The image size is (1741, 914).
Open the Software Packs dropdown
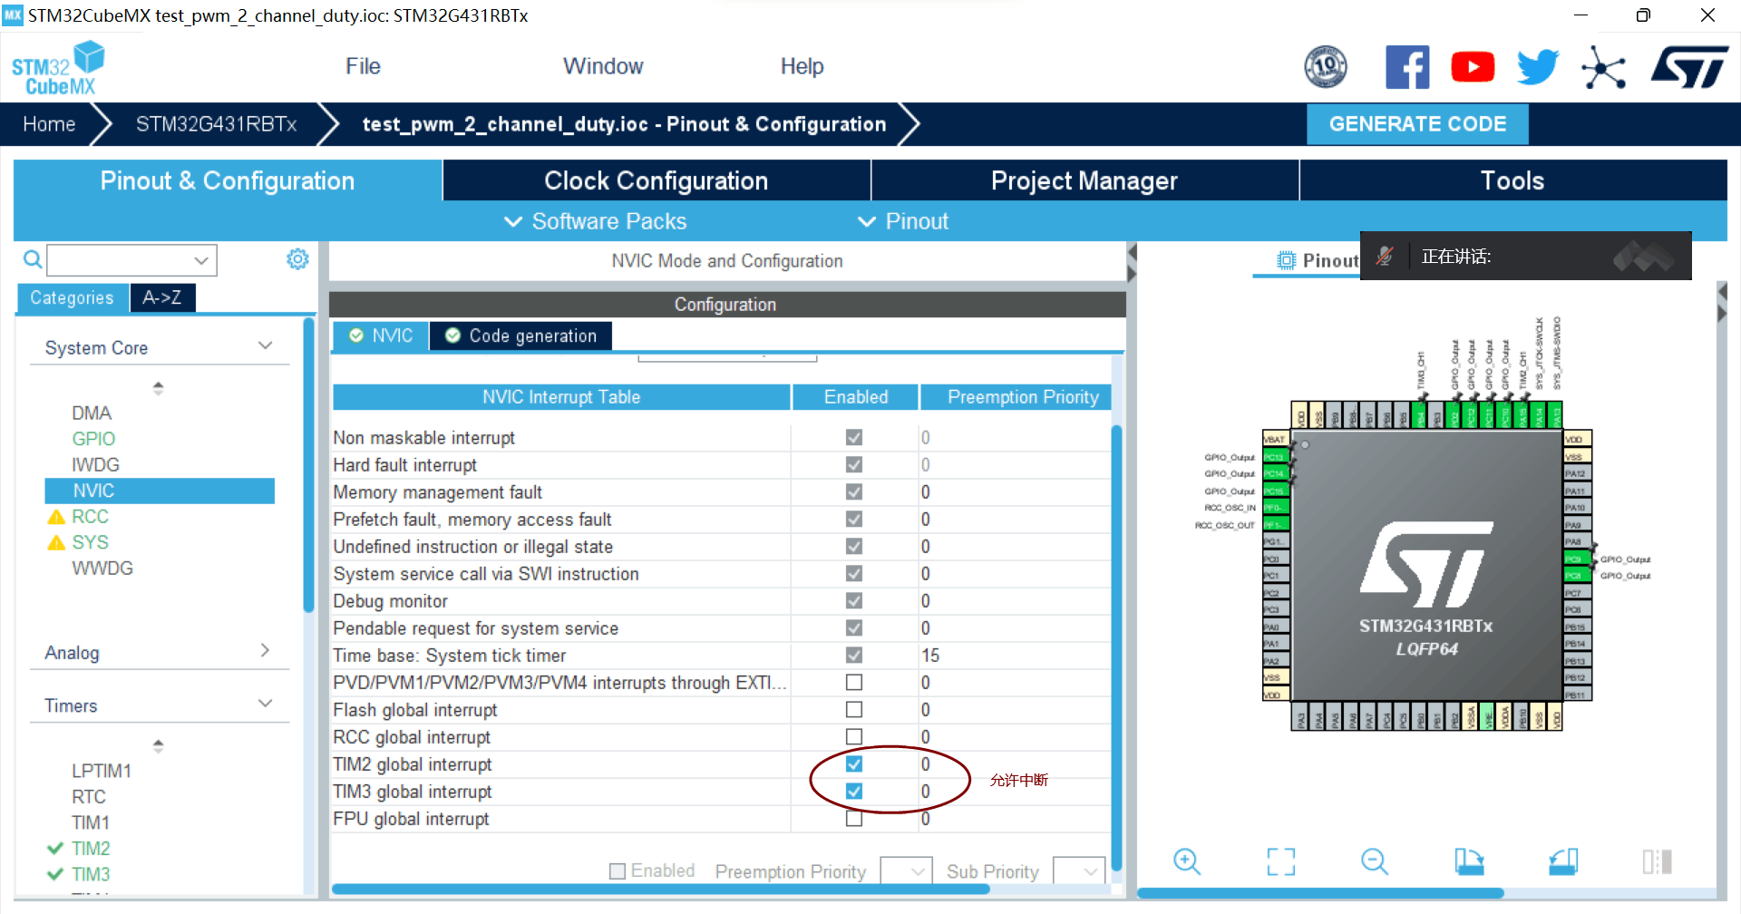coord(595,222)
